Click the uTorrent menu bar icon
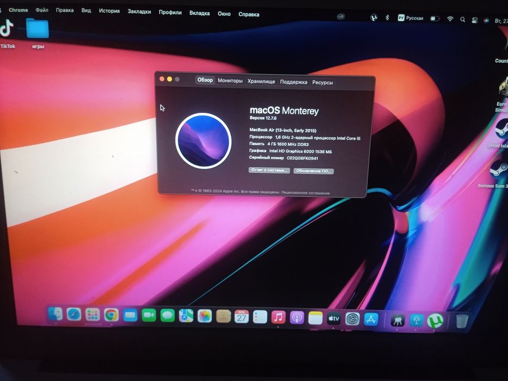 coord(374,17)
